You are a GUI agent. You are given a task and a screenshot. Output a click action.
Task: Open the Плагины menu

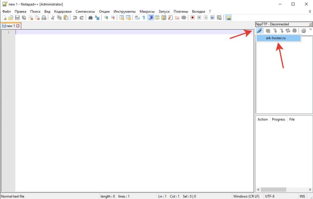point(181,12)
